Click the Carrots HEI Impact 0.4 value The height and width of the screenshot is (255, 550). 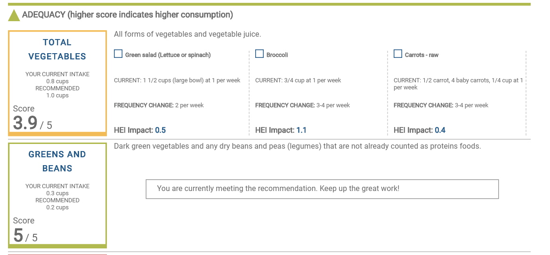(x=440, y=130)
